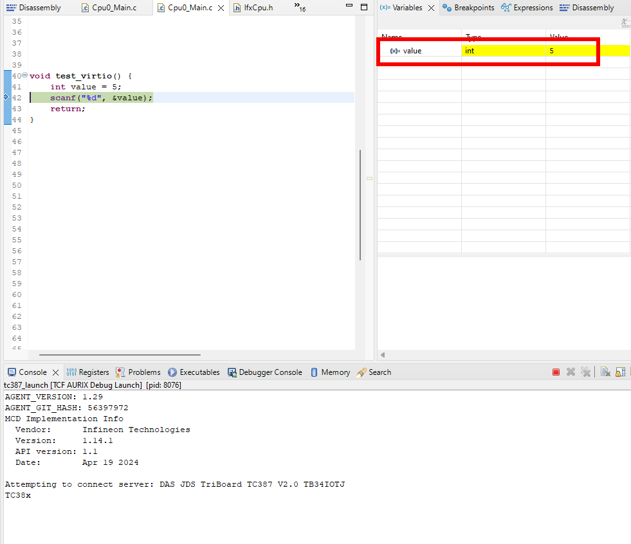Switch to the Registers tab
The height and width of the screenshot is (544, 631).
click(88, 372)
